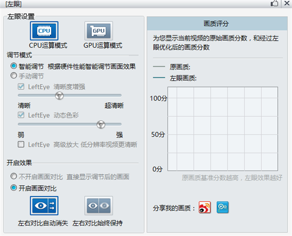Share quality score via Tencent Weibo icon
This screenshot has width=292, height=236.
(222, 208)
